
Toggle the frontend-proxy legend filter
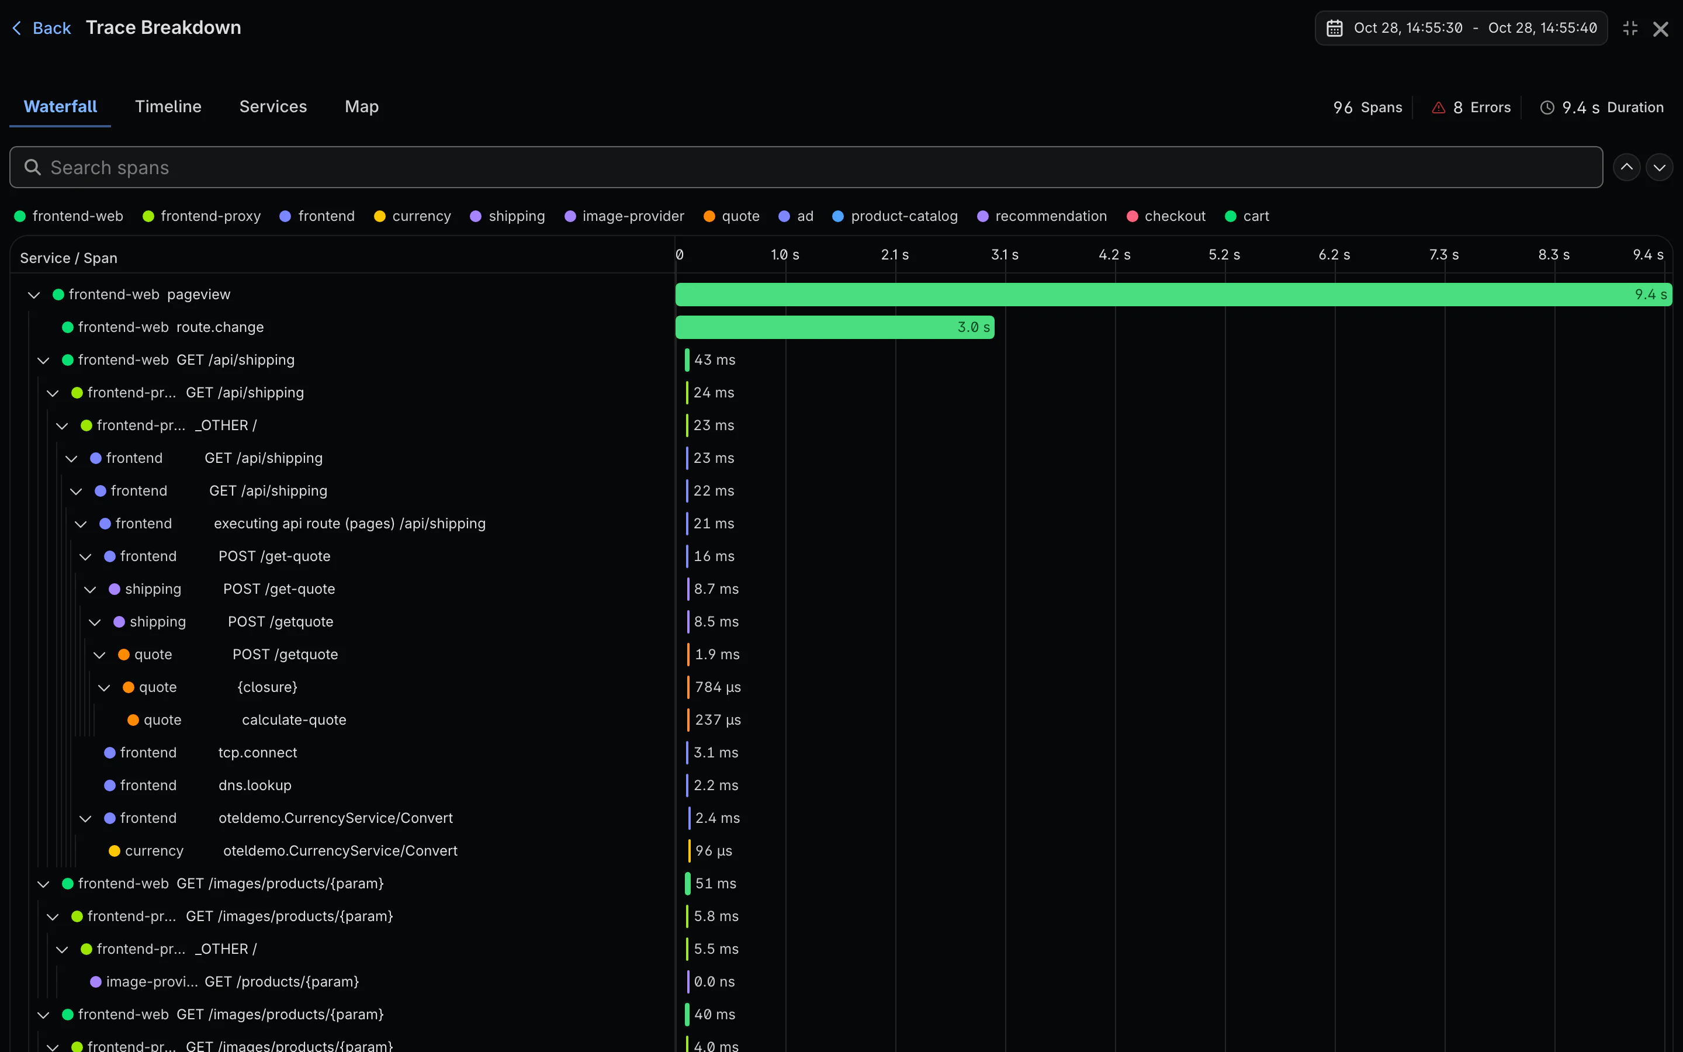[x=202, y=216]
